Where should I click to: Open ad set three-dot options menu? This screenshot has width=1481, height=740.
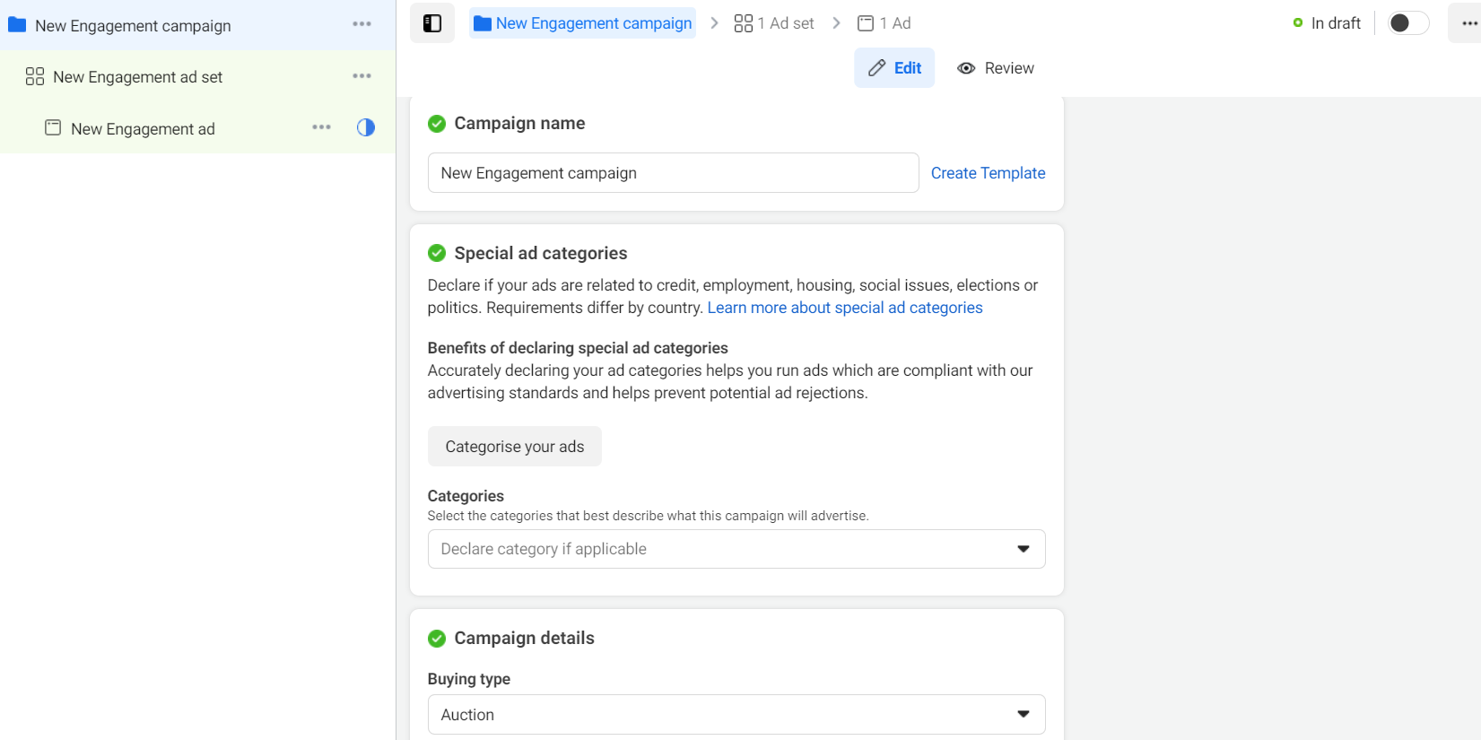362,76
